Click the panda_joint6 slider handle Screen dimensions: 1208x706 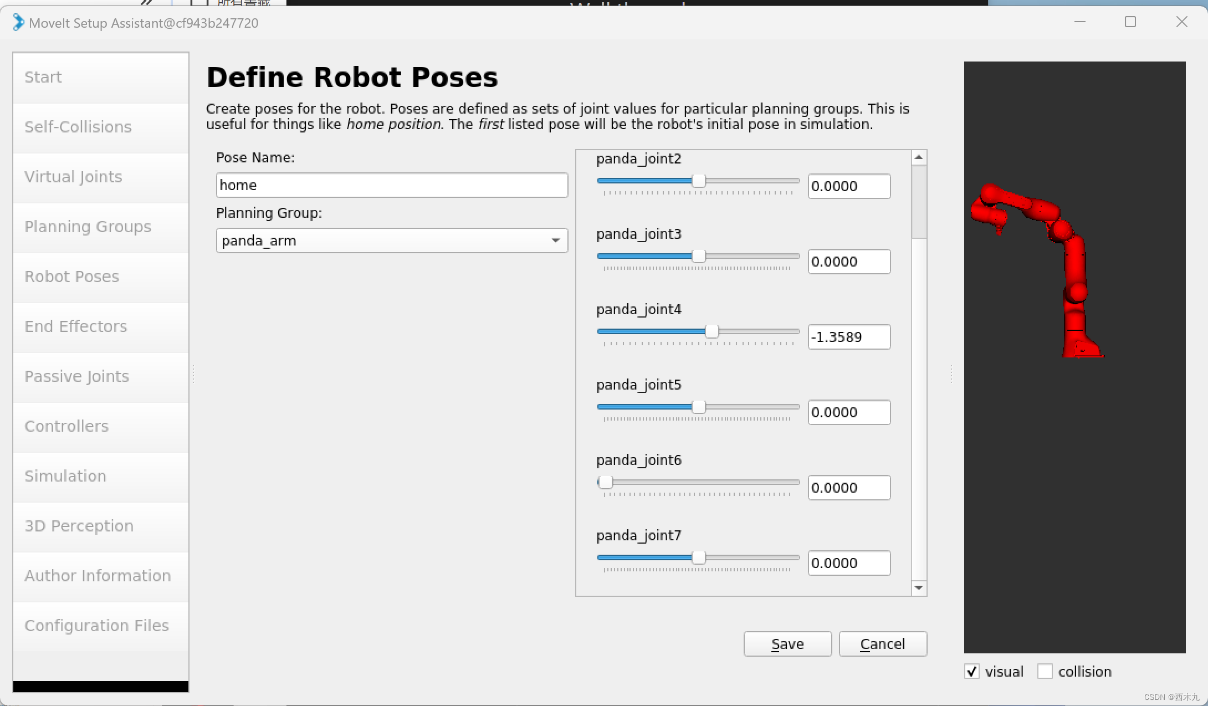click(x=605, y=482)
